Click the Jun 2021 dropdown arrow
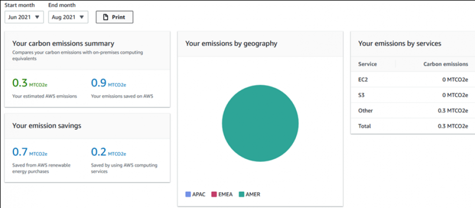Image resolution: width=475 pixels, height=208 pixels. click(38, 17)
